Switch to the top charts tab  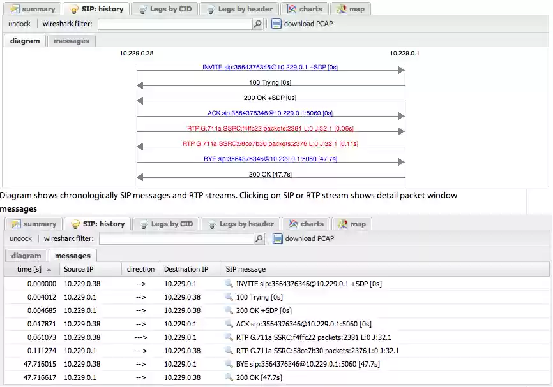(x=305, y=9)
